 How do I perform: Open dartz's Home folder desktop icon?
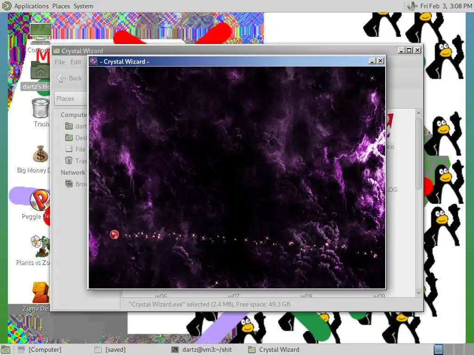pos(40,71)
